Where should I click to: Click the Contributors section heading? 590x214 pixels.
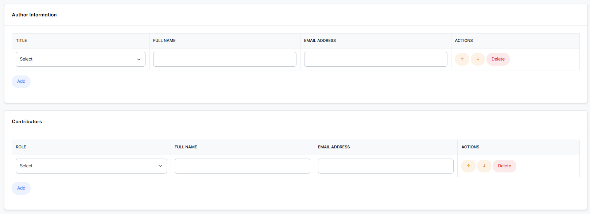pyautogui.click(x=27, y=122)
